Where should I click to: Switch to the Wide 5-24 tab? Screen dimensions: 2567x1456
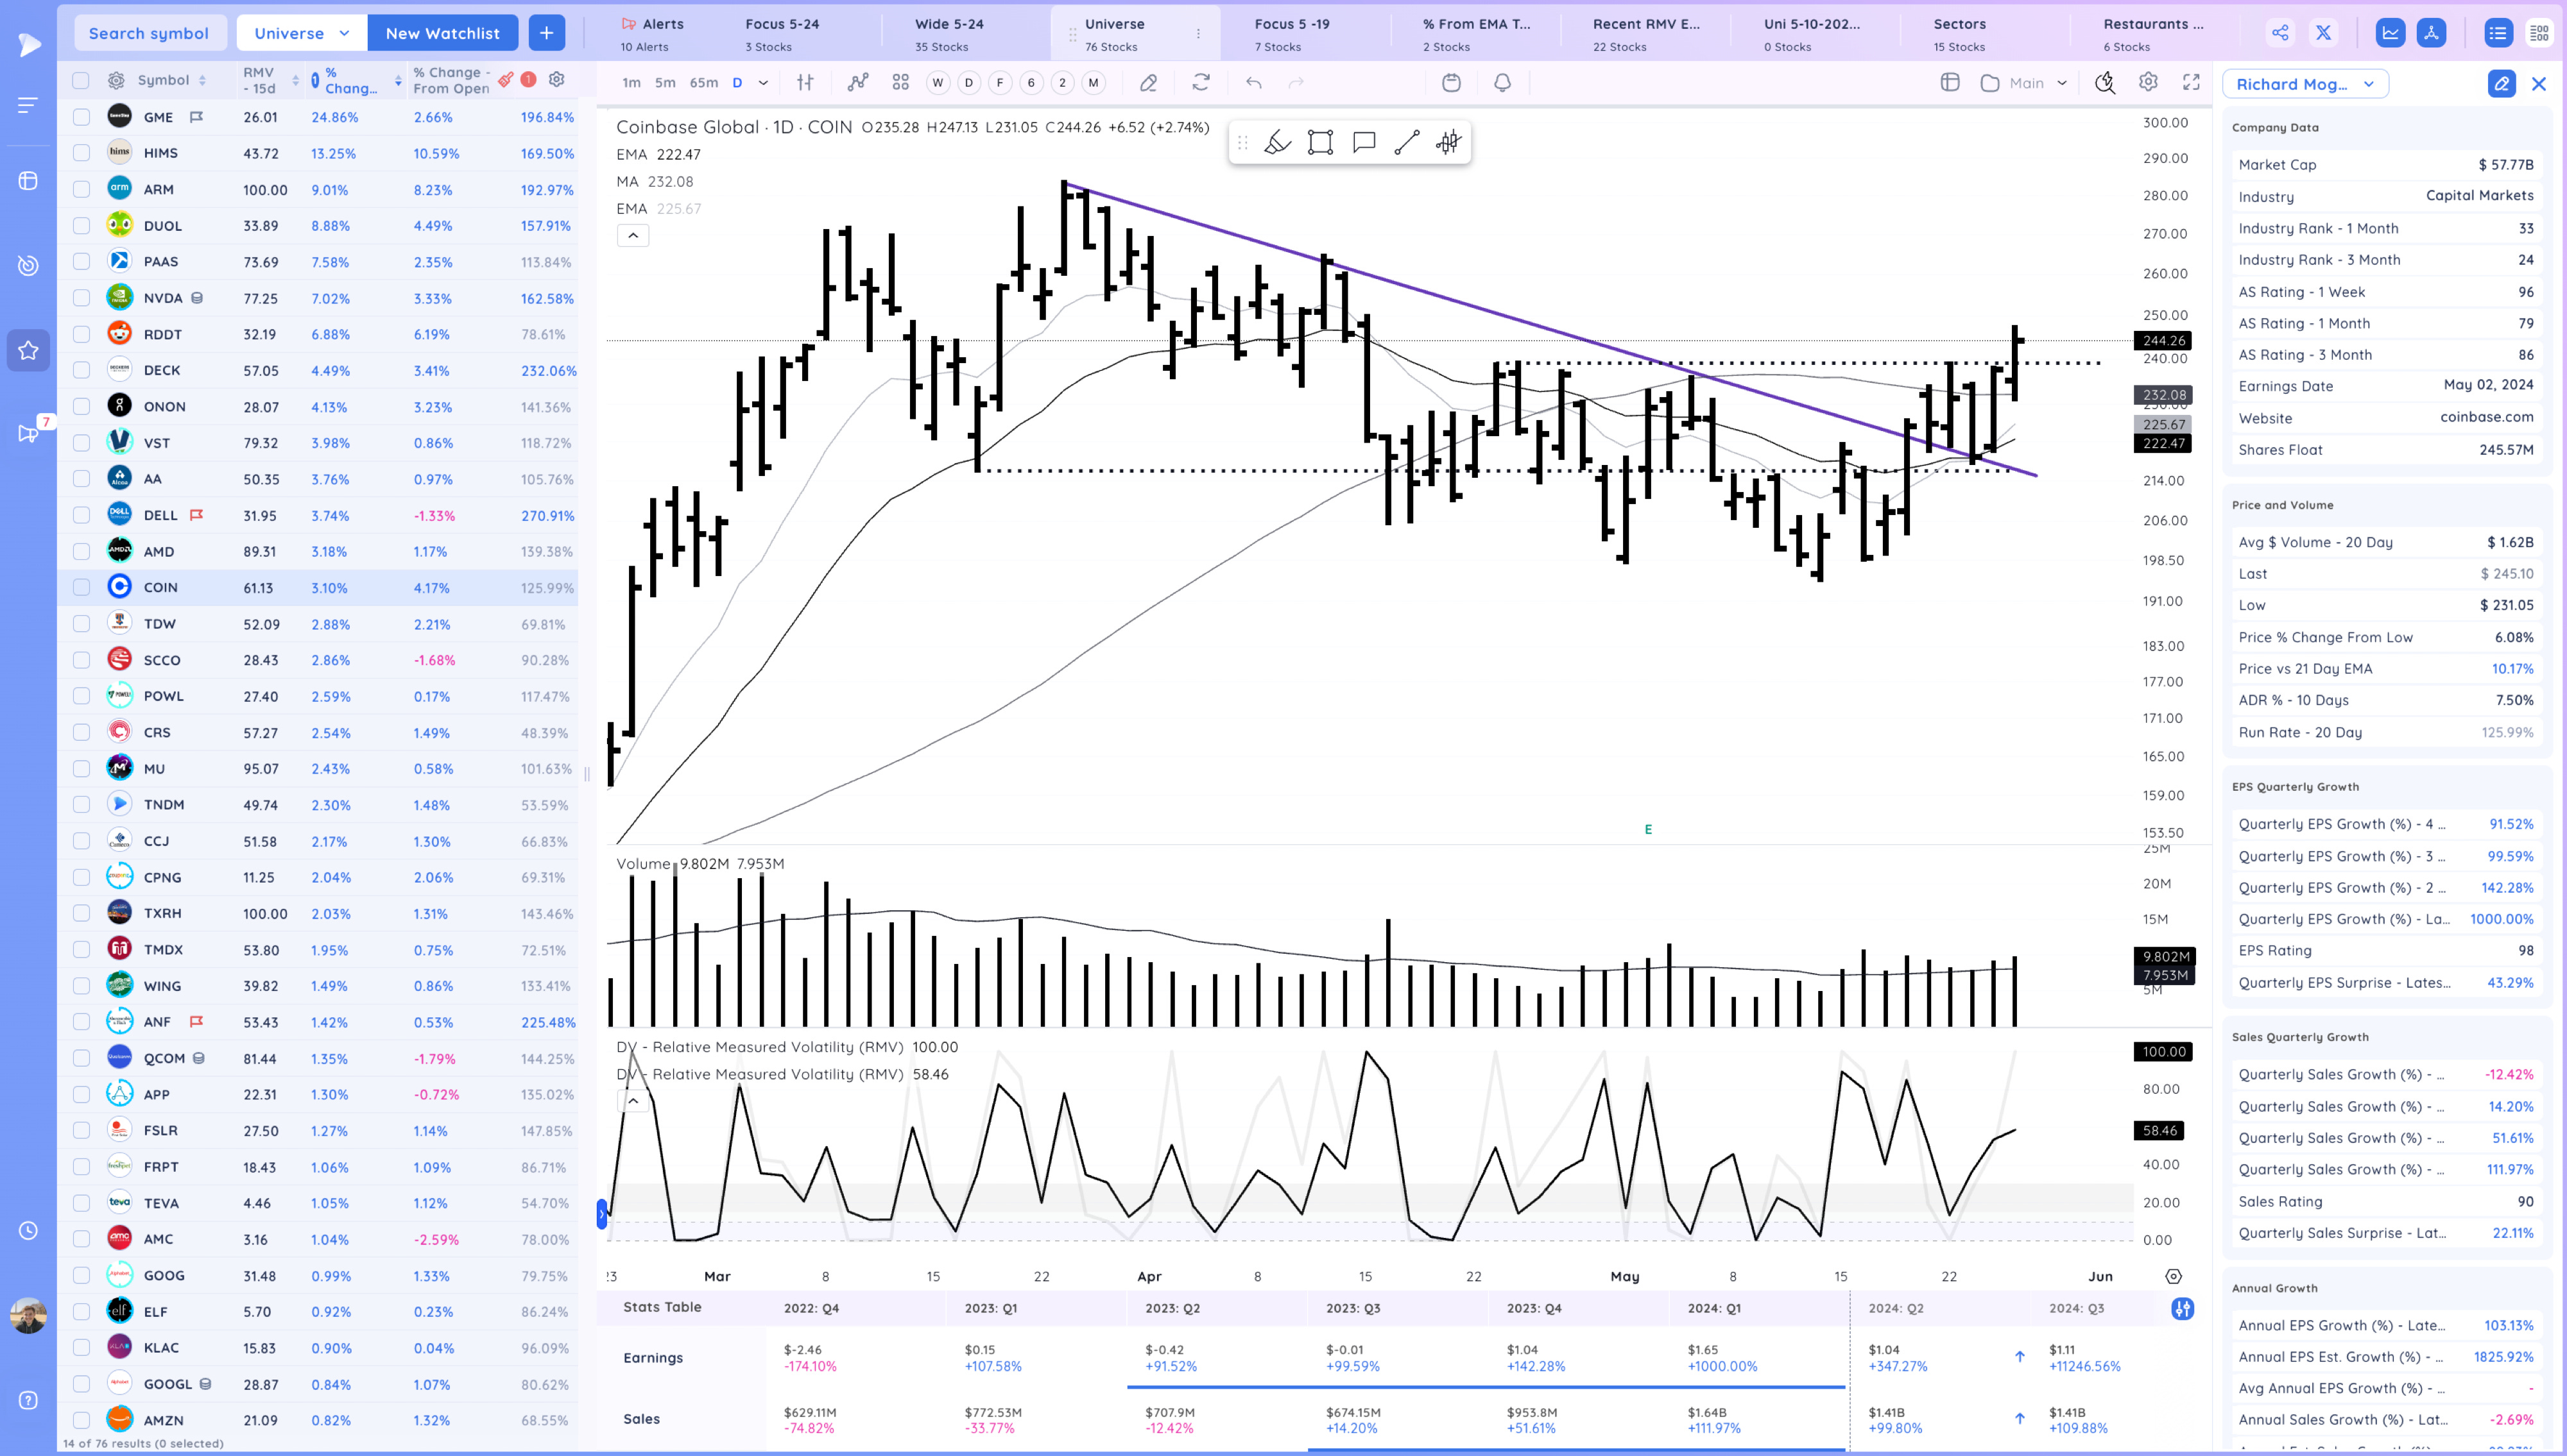click(x=949, y=34)
